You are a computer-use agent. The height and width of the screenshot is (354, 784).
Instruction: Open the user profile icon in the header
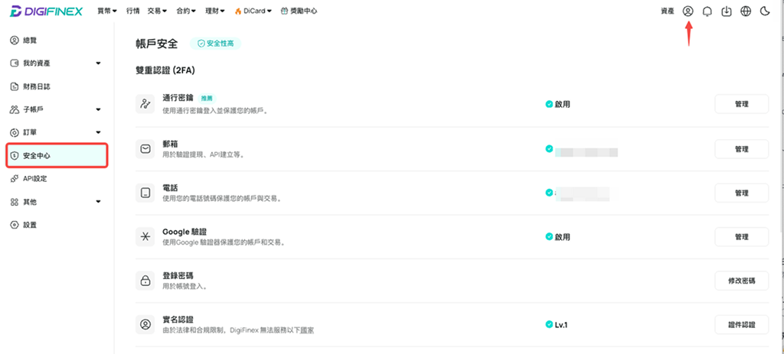[688, 11]
